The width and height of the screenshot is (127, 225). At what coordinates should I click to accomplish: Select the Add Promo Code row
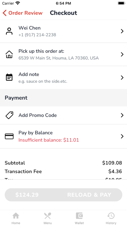63,115
